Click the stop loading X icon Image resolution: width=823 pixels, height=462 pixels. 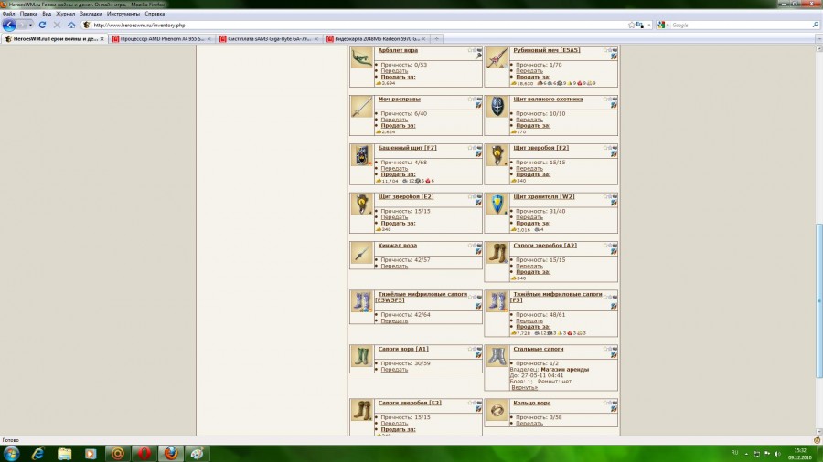click(57, 25)
